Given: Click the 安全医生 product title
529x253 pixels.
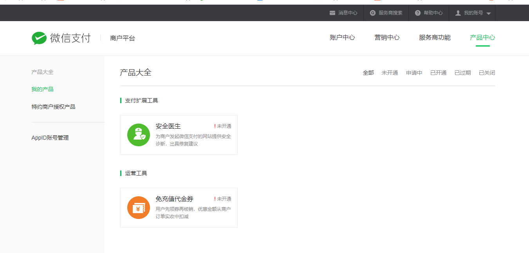Looking at the screenshot, I should 168,126.
